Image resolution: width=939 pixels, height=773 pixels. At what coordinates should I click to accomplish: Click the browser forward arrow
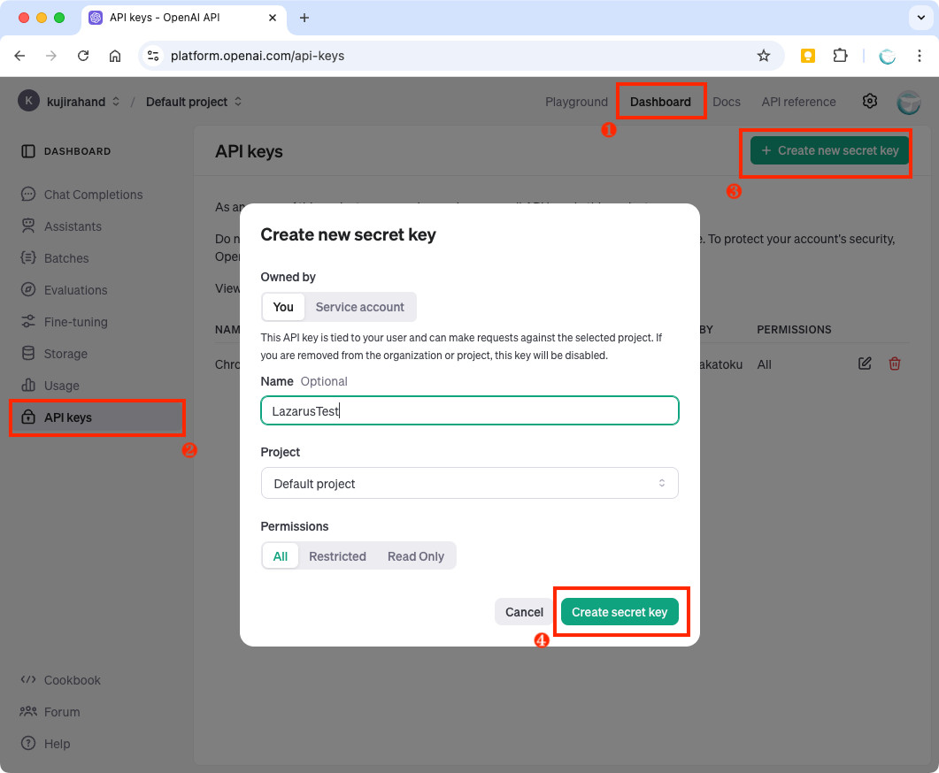click(51, 56)
